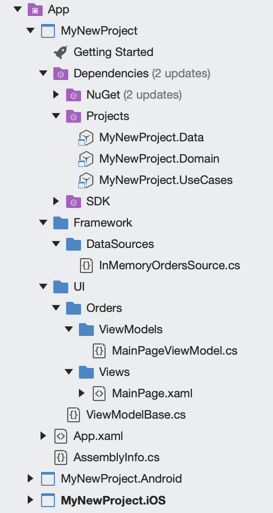This screenshot has height=513, width=273.
Task: Collapse the Projects dependencies node
Action: tap(56, 116)
